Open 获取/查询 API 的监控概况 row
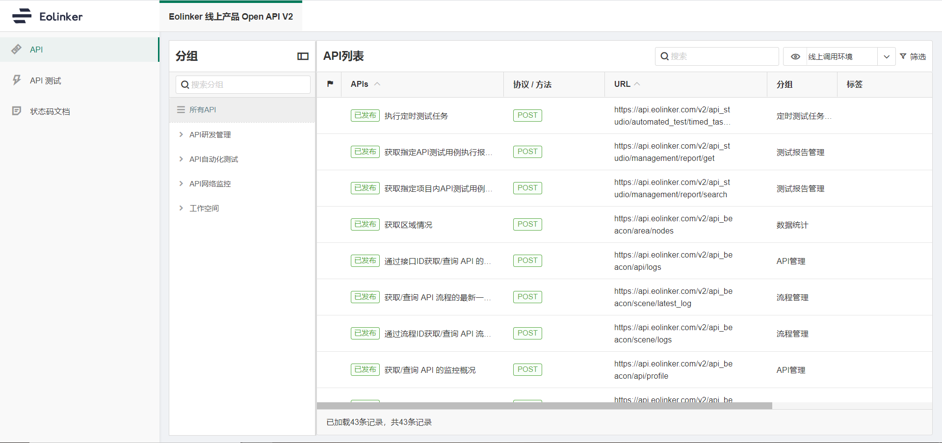The height and width of the screenshot is (443, 942). click(x=430, y=370)
